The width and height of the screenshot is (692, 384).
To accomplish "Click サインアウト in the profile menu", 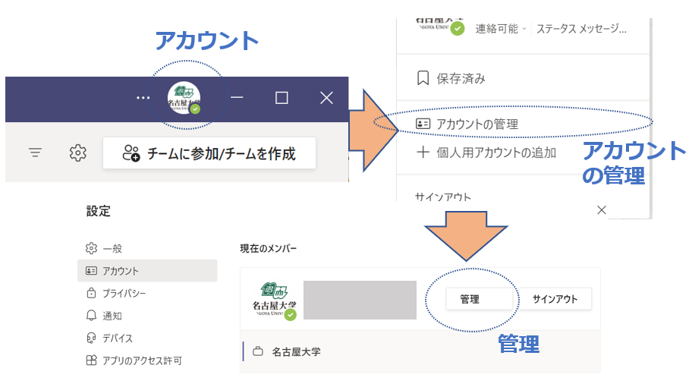I will (x=442, y=197).
